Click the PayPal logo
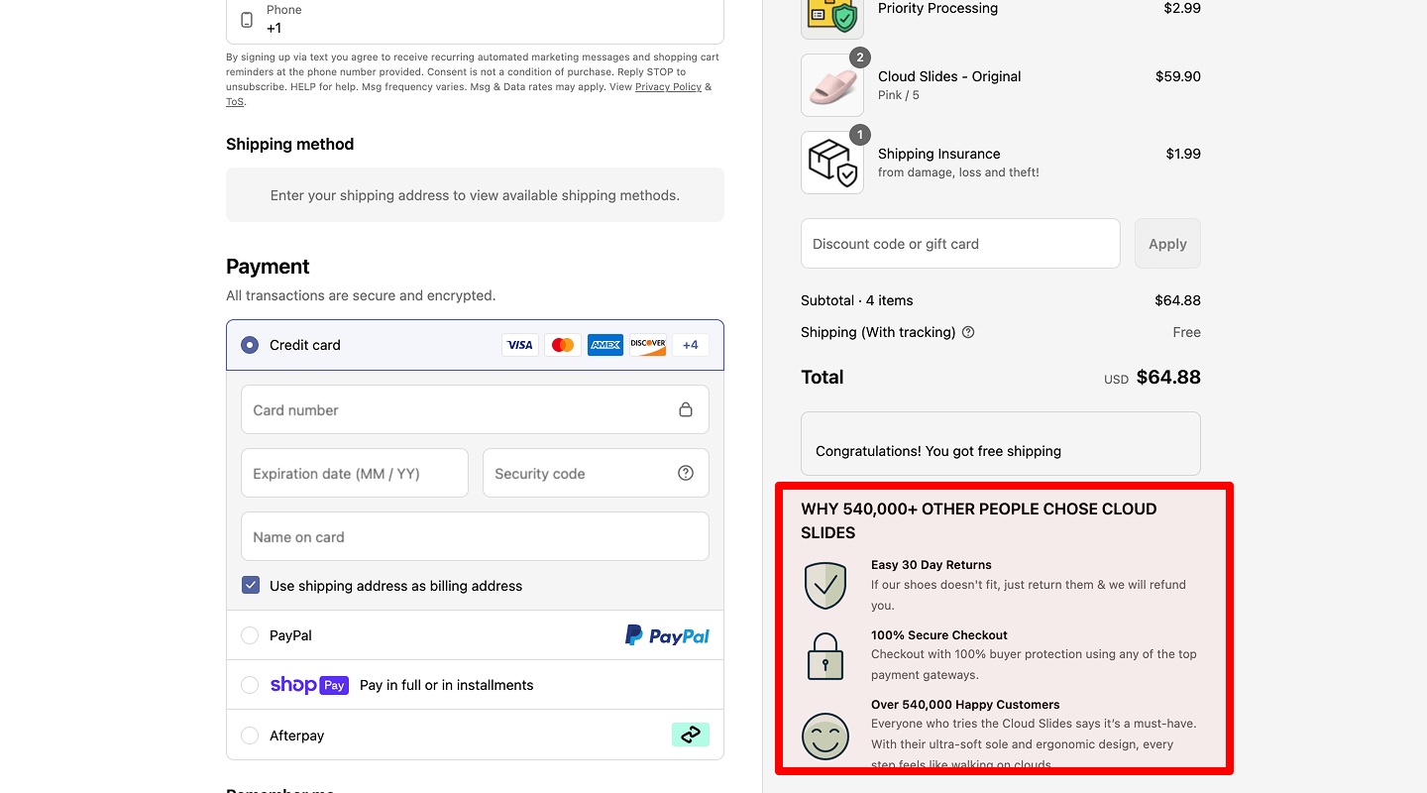 tap(667, 635)
